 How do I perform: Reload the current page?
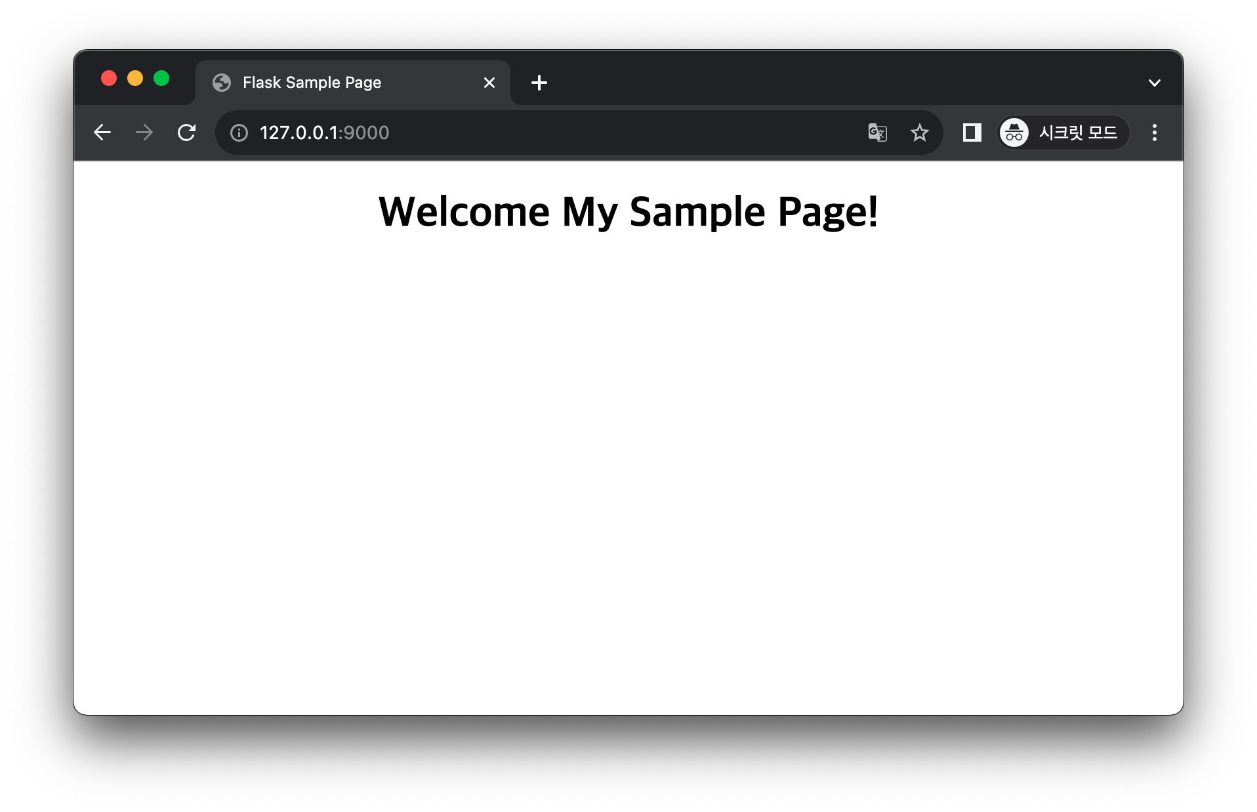[187, 132]
